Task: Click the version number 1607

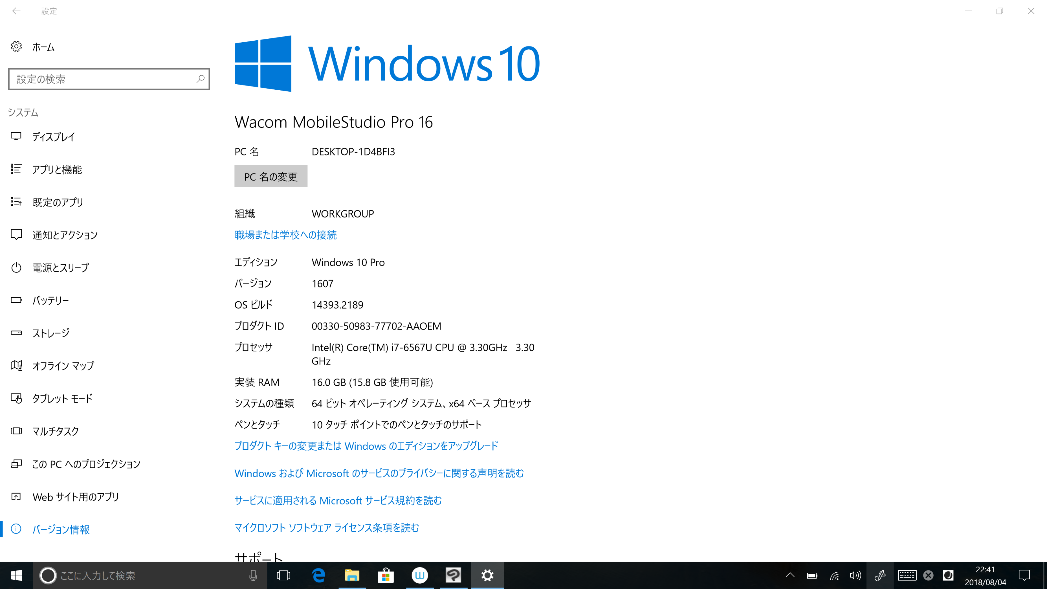Action: point(323,284)
